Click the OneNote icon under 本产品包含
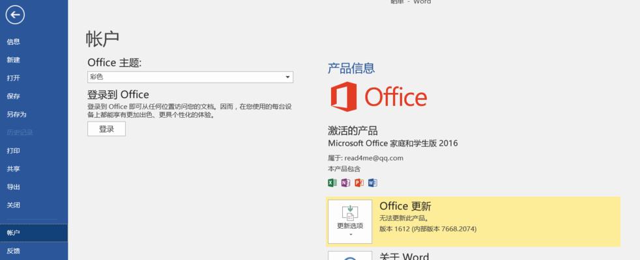The height and width of the screenshot is (260, 640). (x=345, y=183)
